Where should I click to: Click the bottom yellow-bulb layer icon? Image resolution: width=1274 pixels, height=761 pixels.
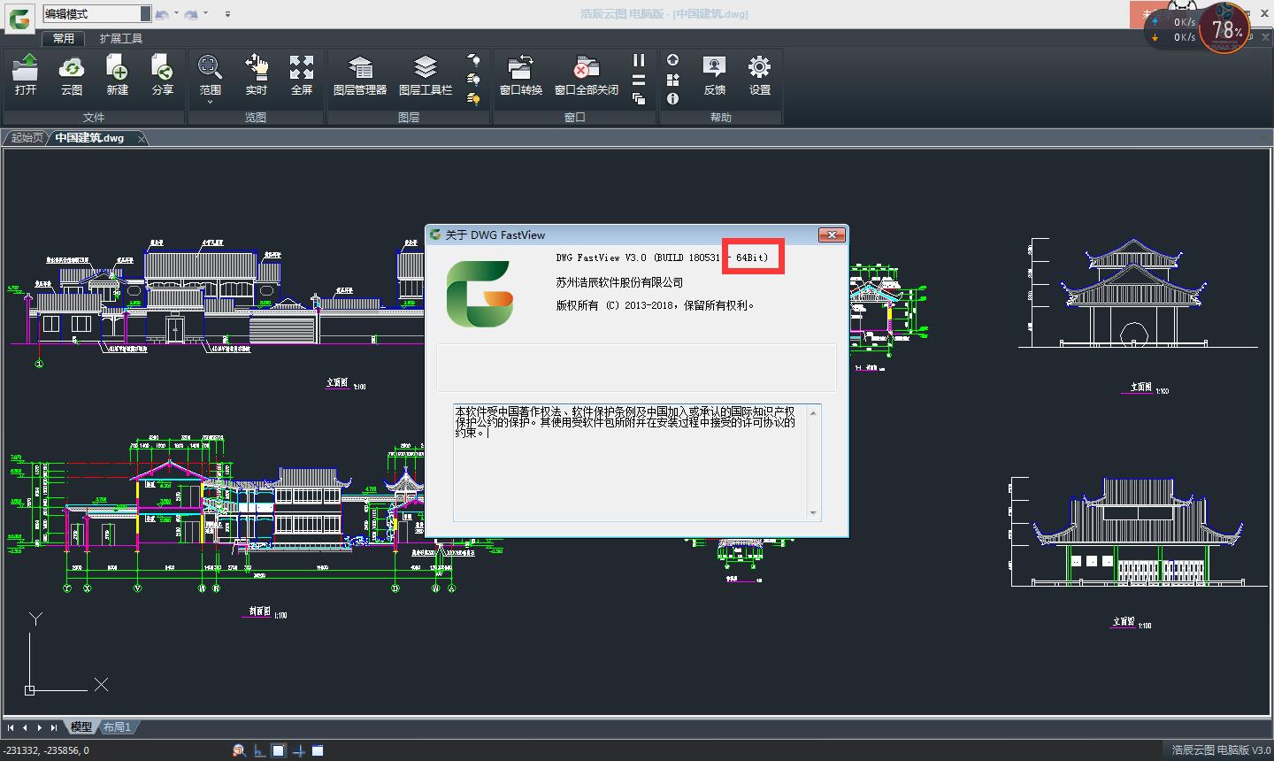pyautogui.click(x=473, y=99)
